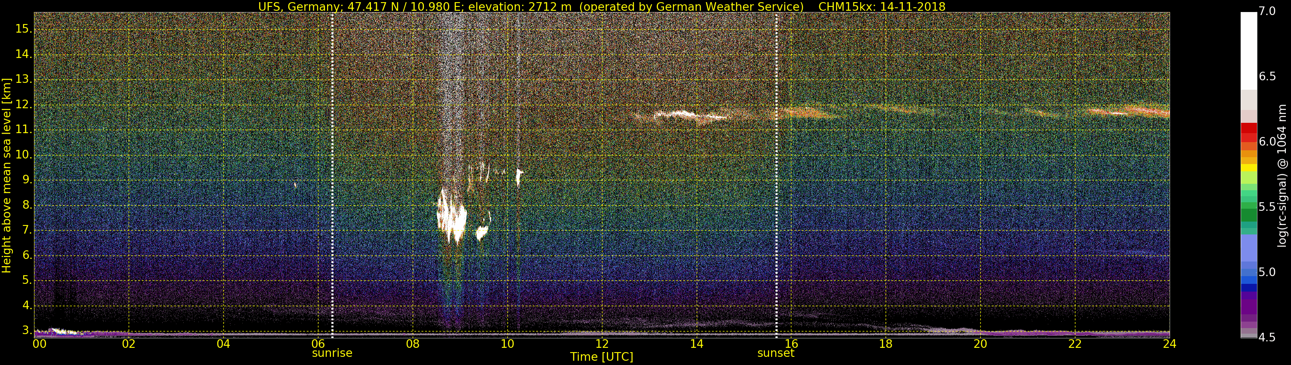Click the time-axis tick label "02"
Image resolution: width=1291 pixels, height=365 pixels.
coord(129,344)
